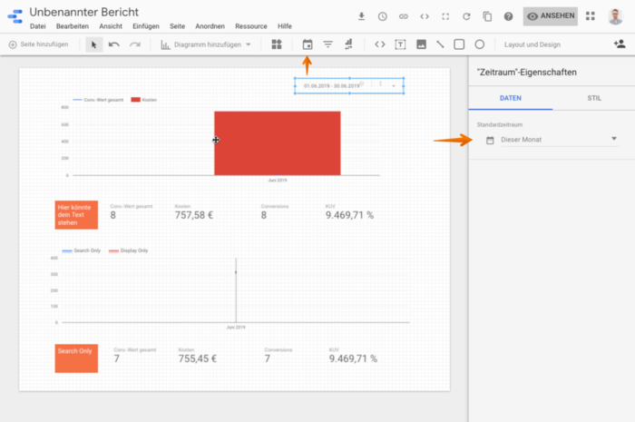Redo the last action
Image resolution: width=635 pixels, height=422 pixels.
click(x=135, y=44)
